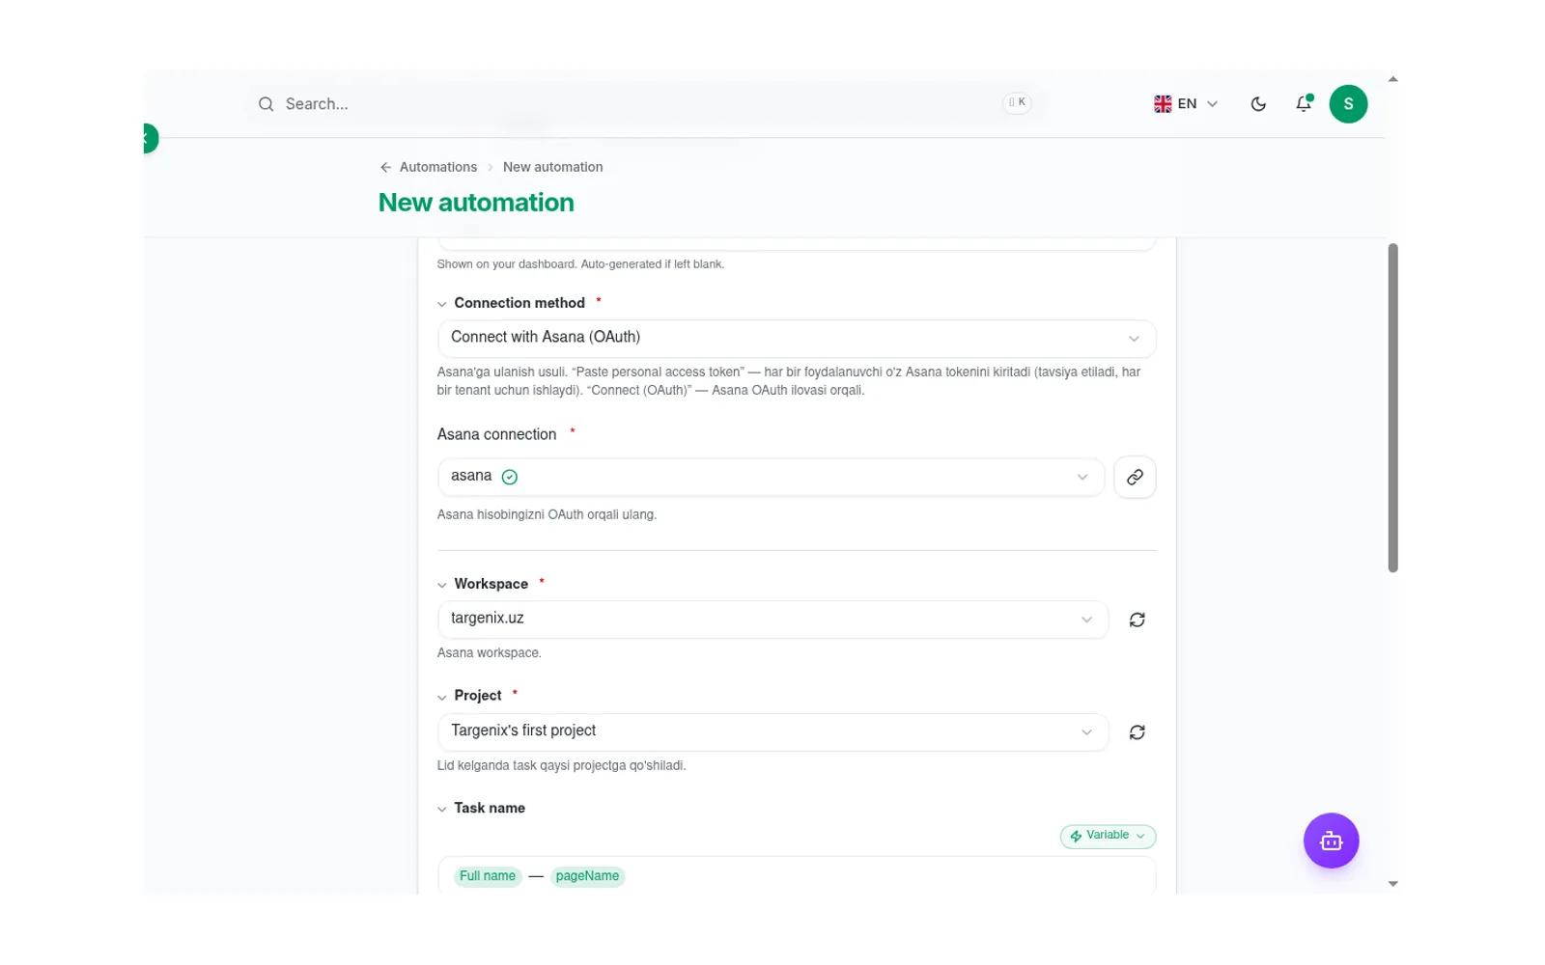Screen dimensions: 1545x965
Task: Open the EN language selector
Action: [x=1186, y=104]
